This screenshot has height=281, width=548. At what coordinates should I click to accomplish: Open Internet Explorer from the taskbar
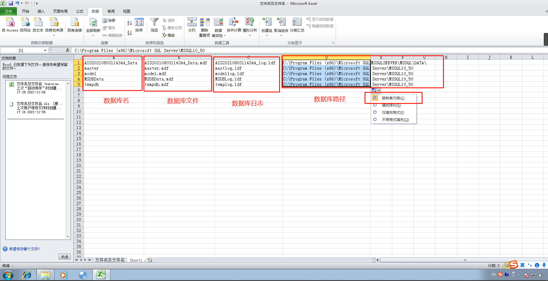tap(27, 275)
